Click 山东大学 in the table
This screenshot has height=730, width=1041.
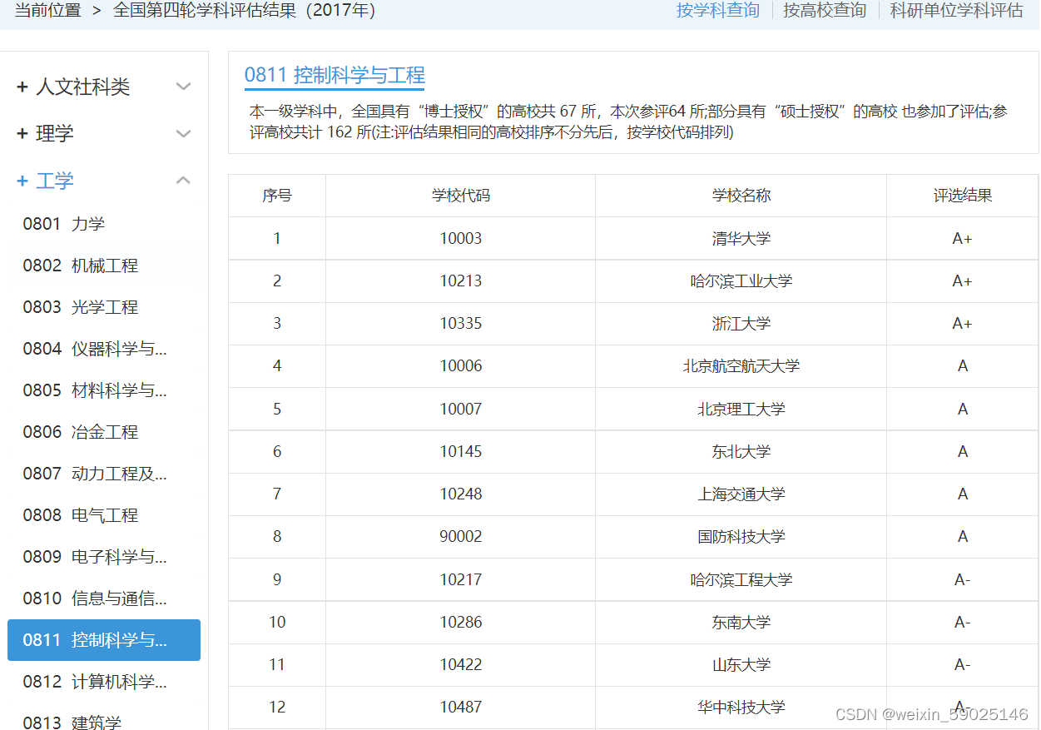[741, 665]
